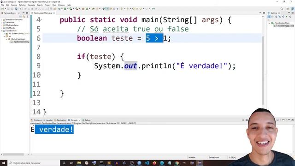Switch to the TipoBooleanMain.java editor tab
This screenshot has width=295, height=166.
click(43, 13)
